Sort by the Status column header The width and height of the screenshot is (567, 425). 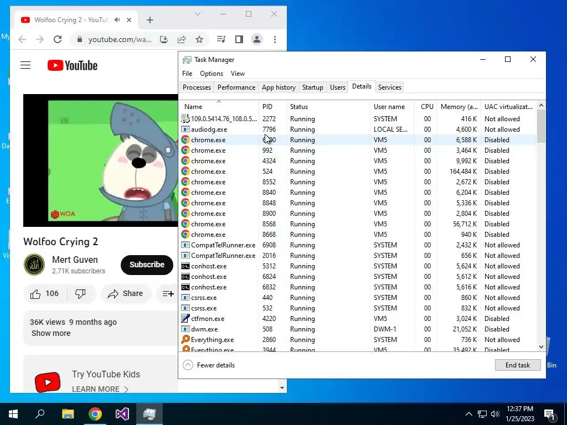(328, 107)
